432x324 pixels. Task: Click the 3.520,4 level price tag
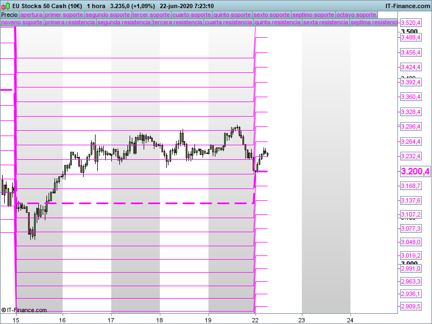(x=410, y=23)
